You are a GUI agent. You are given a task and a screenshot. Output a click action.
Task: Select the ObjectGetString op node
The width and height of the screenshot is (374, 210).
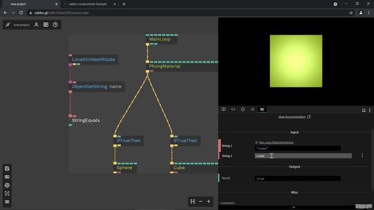coord(96,87)
